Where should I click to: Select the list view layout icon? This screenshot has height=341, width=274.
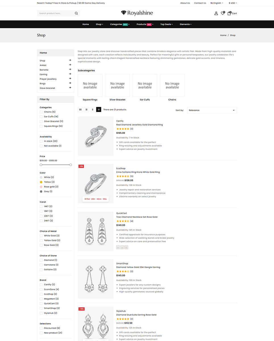click(x=99, y=110)
